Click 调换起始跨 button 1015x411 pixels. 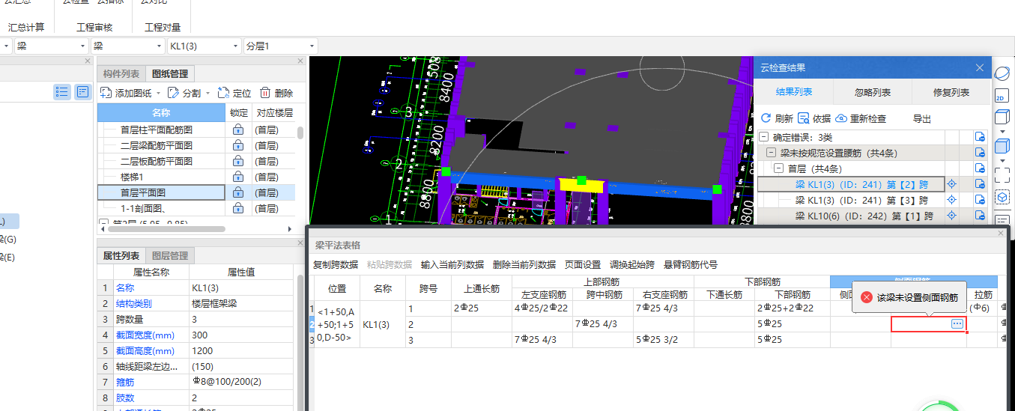632,264
